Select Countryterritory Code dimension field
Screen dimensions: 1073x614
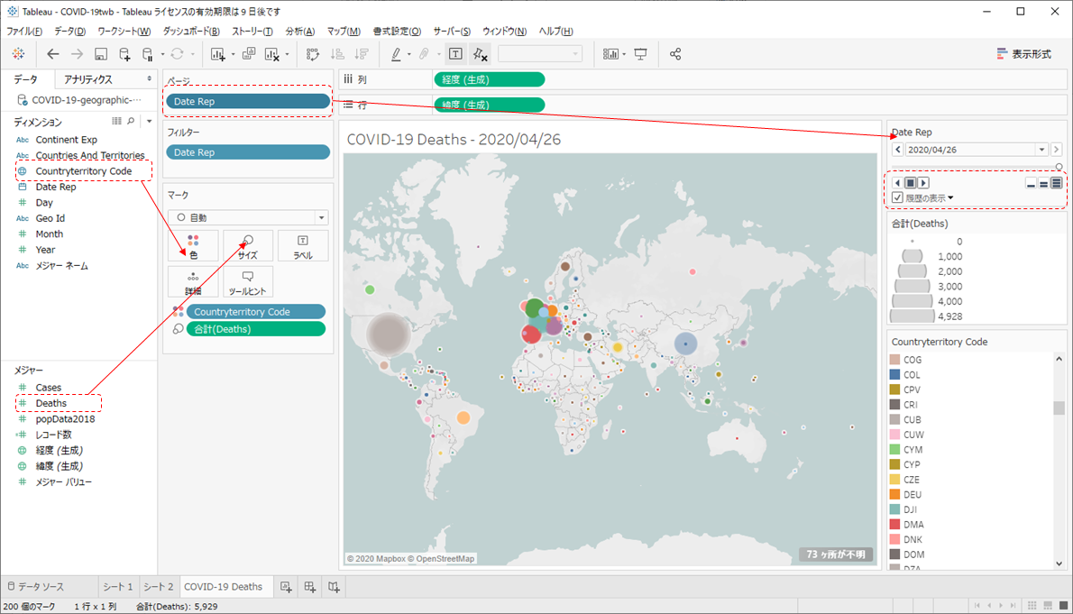point(84,171)
